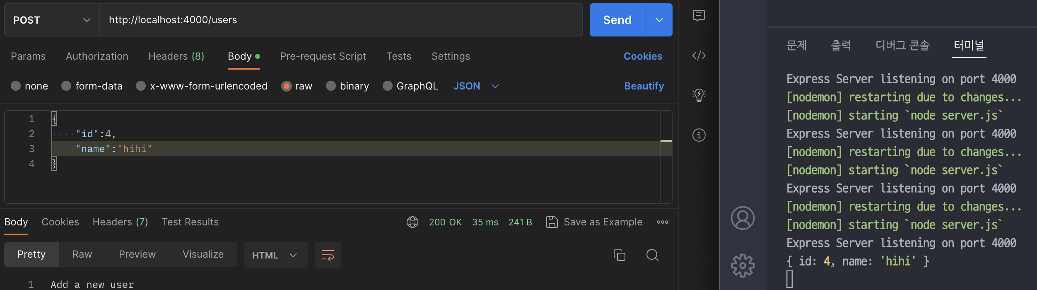1037x290 pixels.
Task: Select the binary radio button
Action: pyautogui.click(x=331, y=86)
